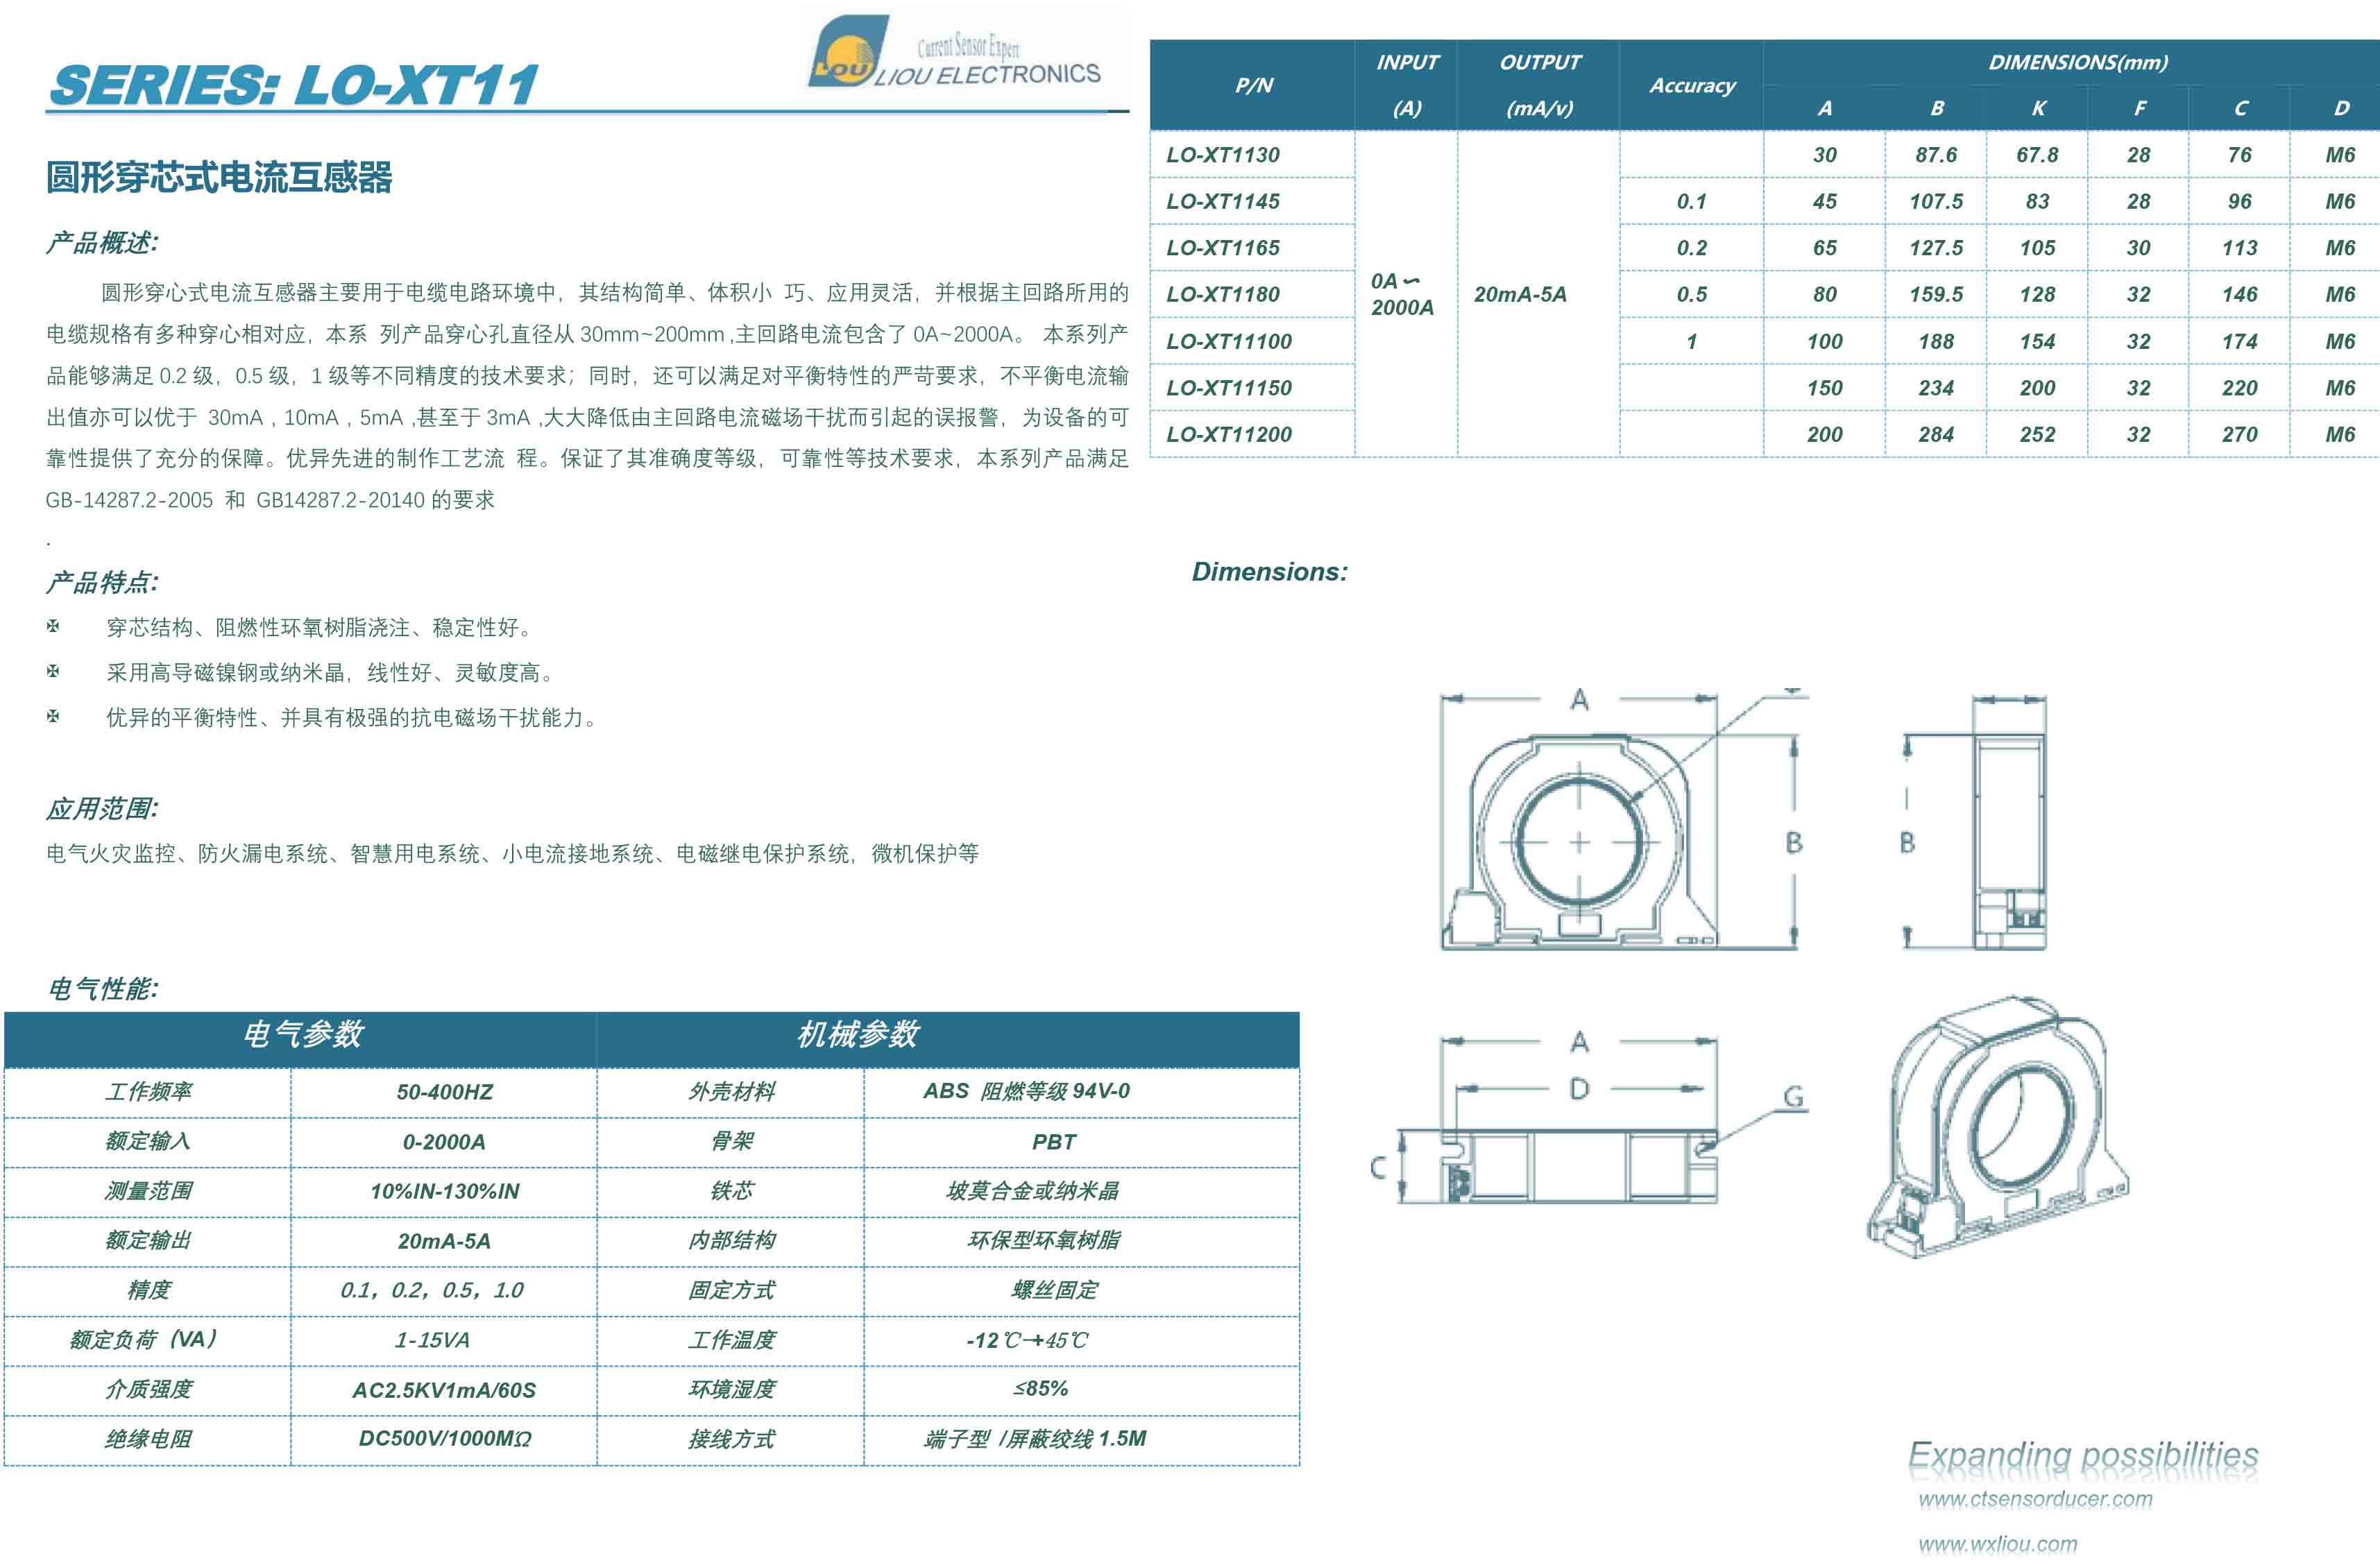
Task: Click the INPUT (A) column header
Action: pos(1407,85)
